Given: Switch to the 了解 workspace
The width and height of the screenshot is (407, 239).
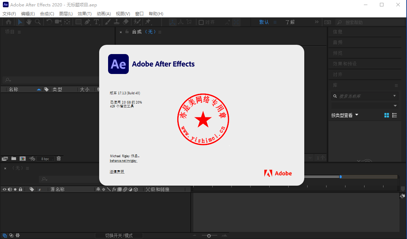Looking at the screenshot, I should click(x=290, y=22).
